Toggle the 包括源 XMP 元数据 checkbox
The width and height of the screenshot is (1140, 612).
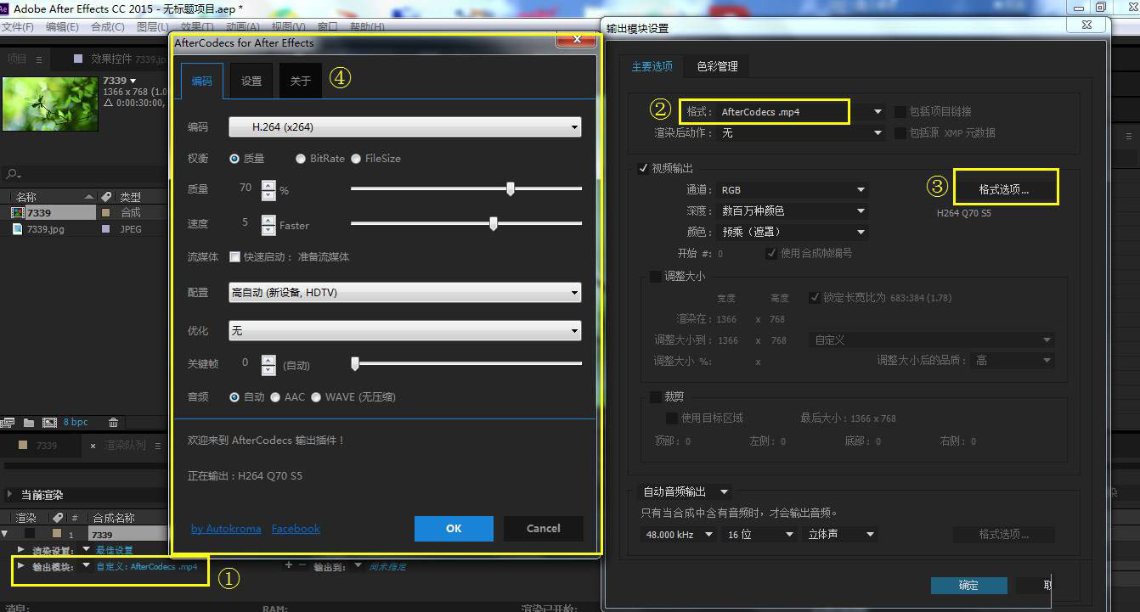click(x=900, y=132)
